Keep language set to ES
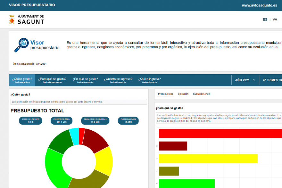Viewport: 282px width, 188px height. click(x=265, y=19)
